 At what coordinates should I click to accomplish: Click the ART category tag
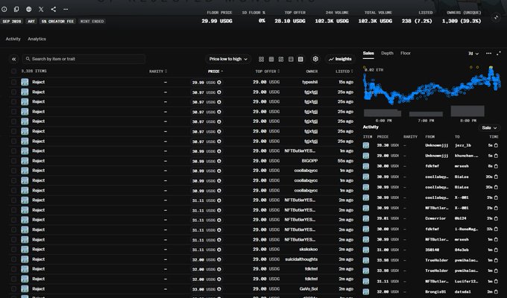click(31, 22)
